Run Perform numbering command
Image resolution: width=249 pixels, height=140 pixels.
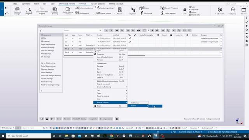click(x=84, y=8)
